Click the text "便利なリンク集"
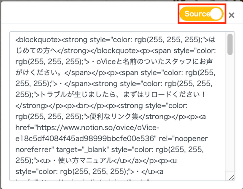 click(x=114, y=117)
